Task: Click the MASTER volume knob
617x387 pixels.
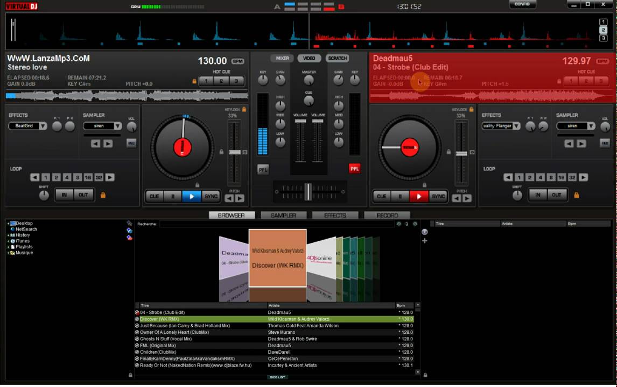Action: tap(309, 80)
